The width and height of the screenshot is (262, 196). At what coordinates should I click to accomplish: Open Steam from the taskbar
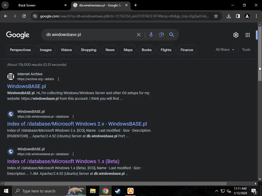[x=118, y=191]
